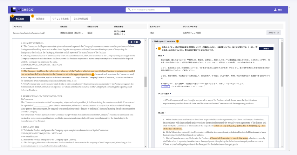
Task: Click orange badge next to QUALITY CONTROL heading
Action: [x=177, y=41]
